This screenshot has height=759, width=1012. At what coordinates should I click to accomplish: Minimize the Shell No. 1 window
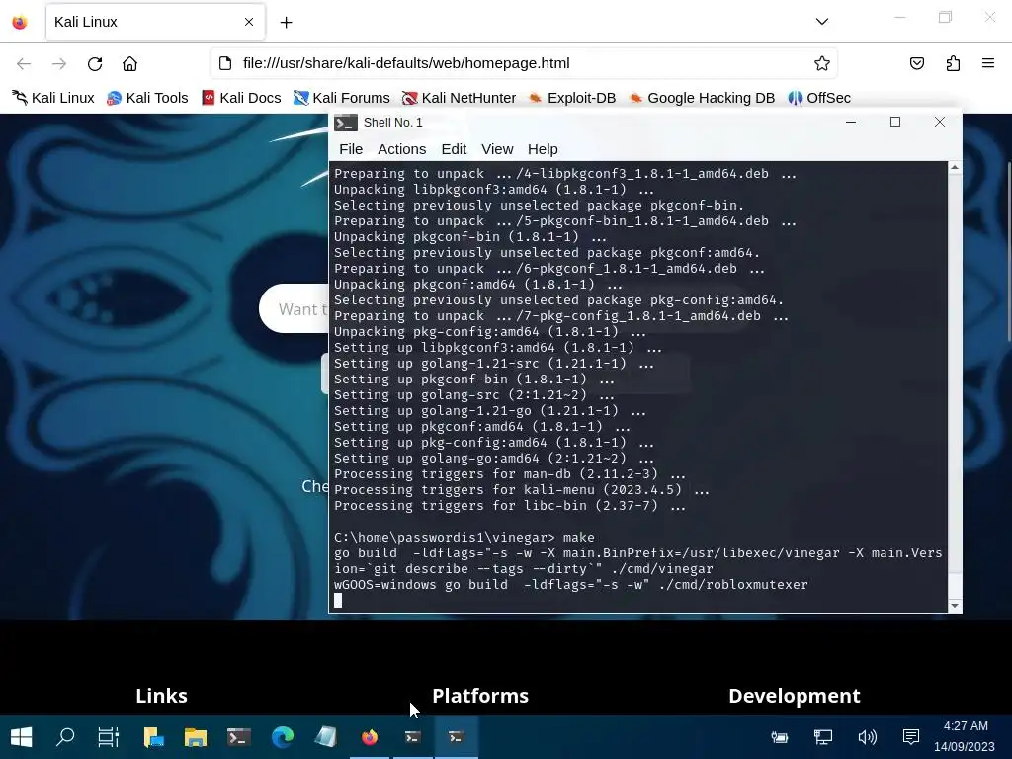851,122
